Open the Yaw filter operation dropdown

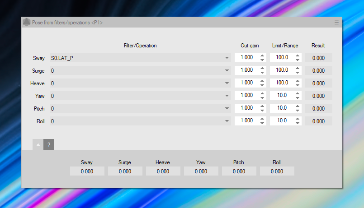pos(141,96)
